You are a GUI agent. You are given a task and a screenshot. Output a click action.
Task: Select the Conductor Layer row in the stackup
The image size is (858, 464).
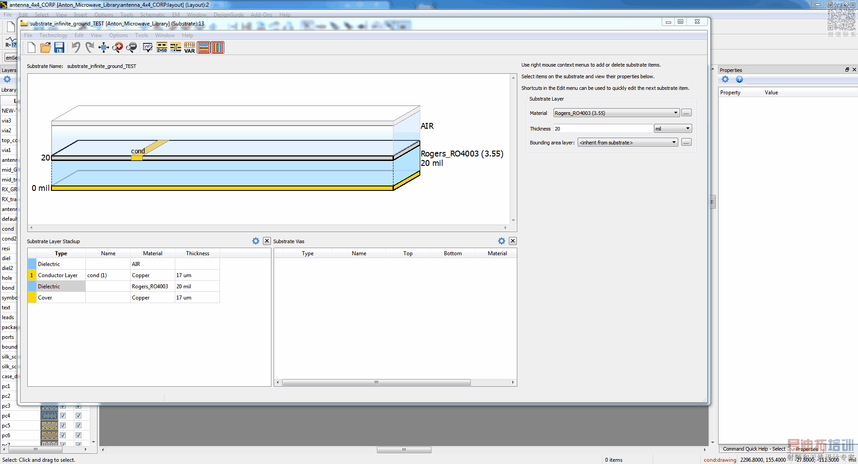pos(124,275)
